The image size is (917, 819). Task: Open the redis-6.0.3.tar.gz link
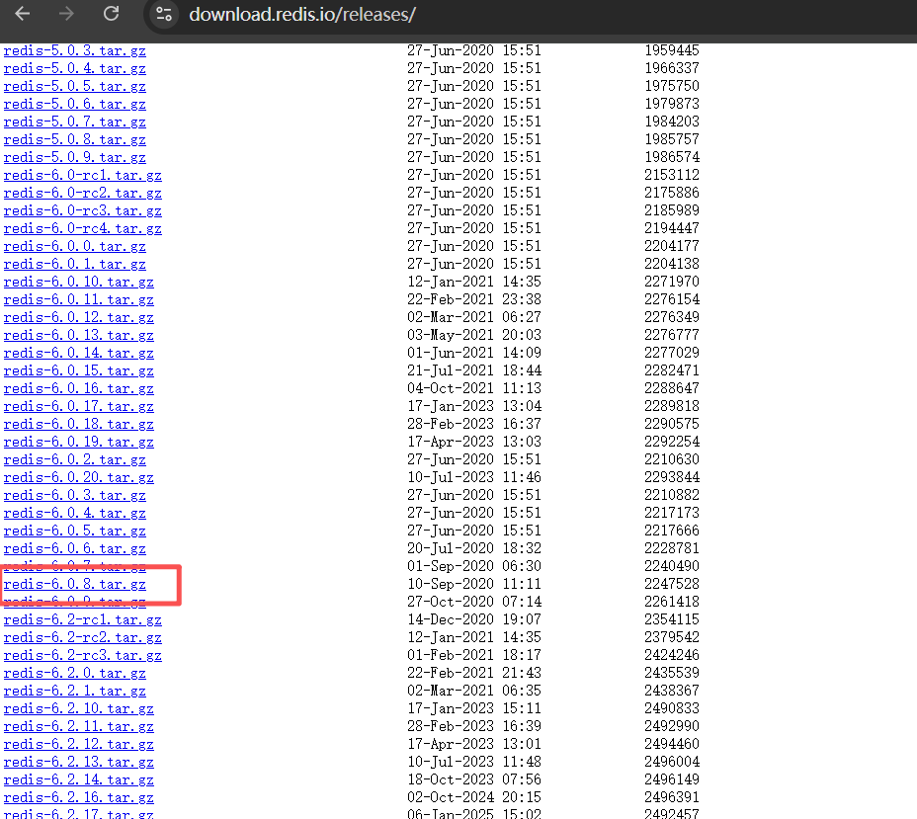point(75,495)
